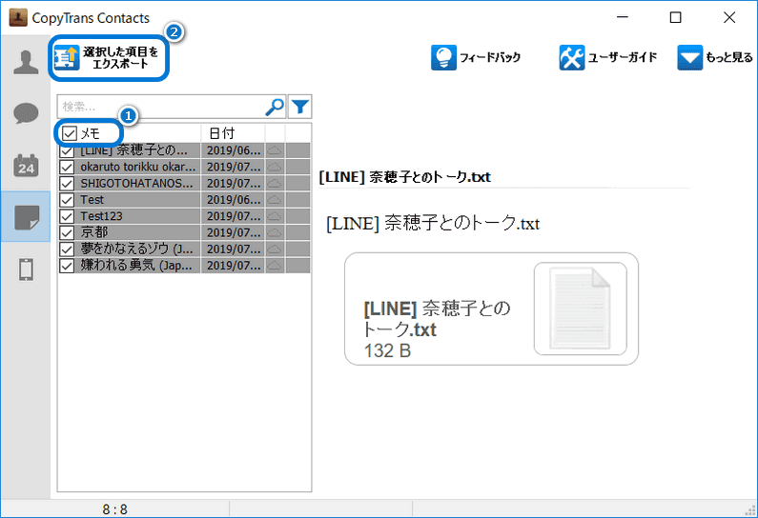Open the Messages speech bubble section

coord(26,114)
